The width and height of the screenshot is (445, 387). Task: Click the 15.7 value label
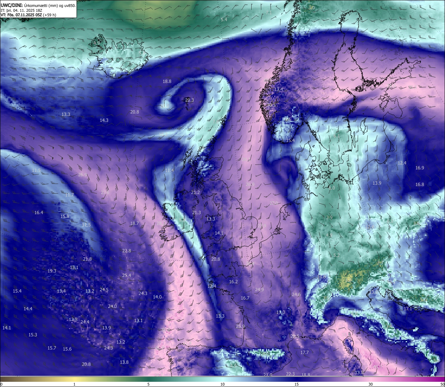click(51, 348)
